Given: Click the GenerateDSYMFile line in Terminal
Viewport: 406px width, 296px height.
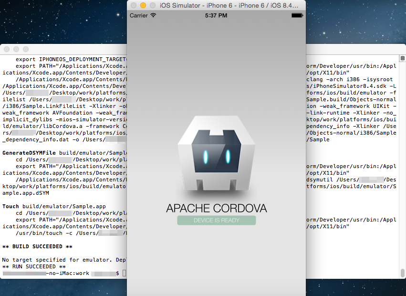Looking at the screenshot, I should coord(64,153).
